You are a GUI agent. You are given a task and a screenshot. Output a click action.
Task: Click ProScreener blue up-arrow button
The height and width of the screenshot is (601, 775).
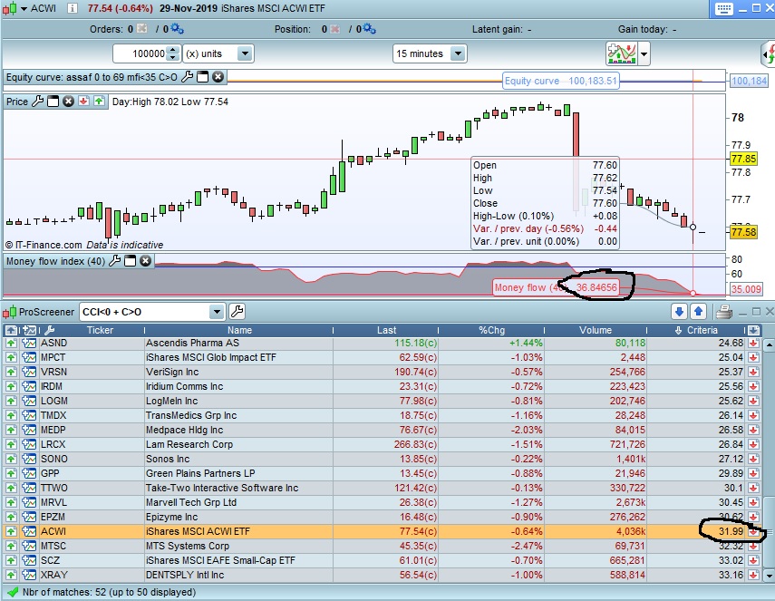[698, 311]
